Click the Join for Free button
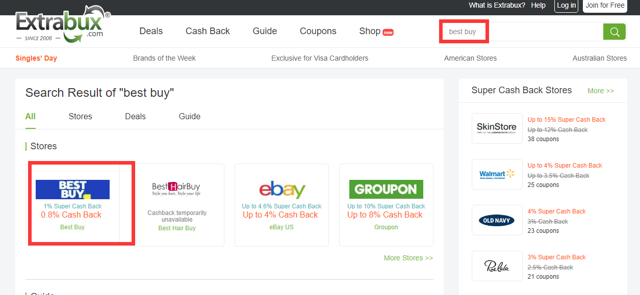Viewport: 640px width, 295px height. [605, 6]
